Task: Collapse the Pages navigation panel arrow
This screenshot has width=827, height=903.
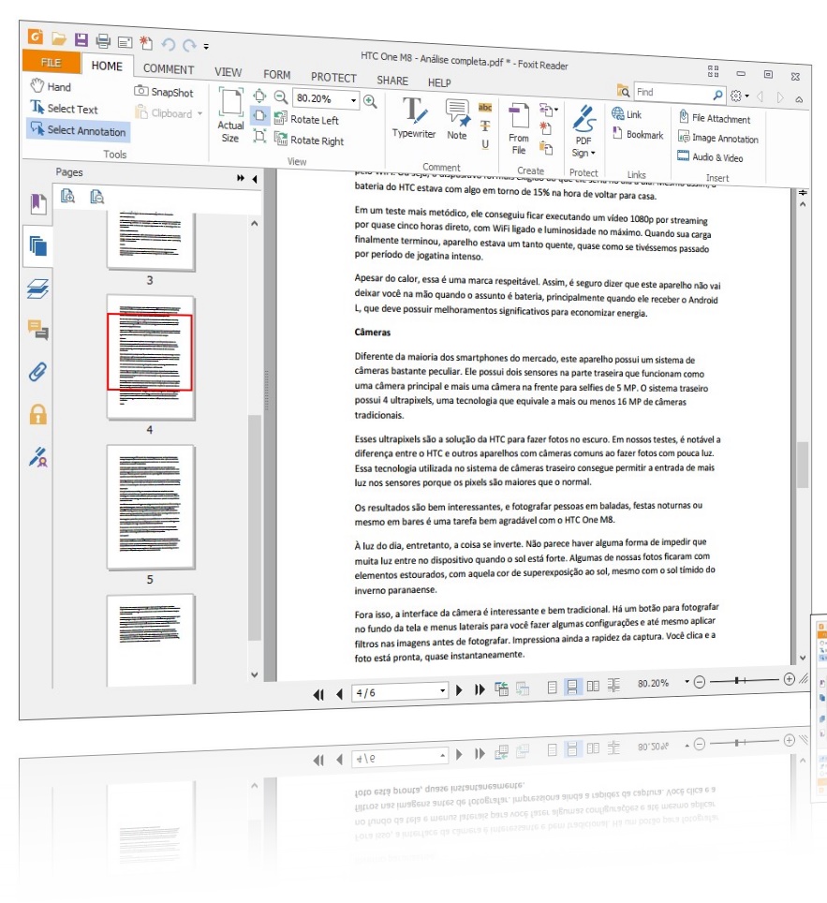Action: click(255, 179)
